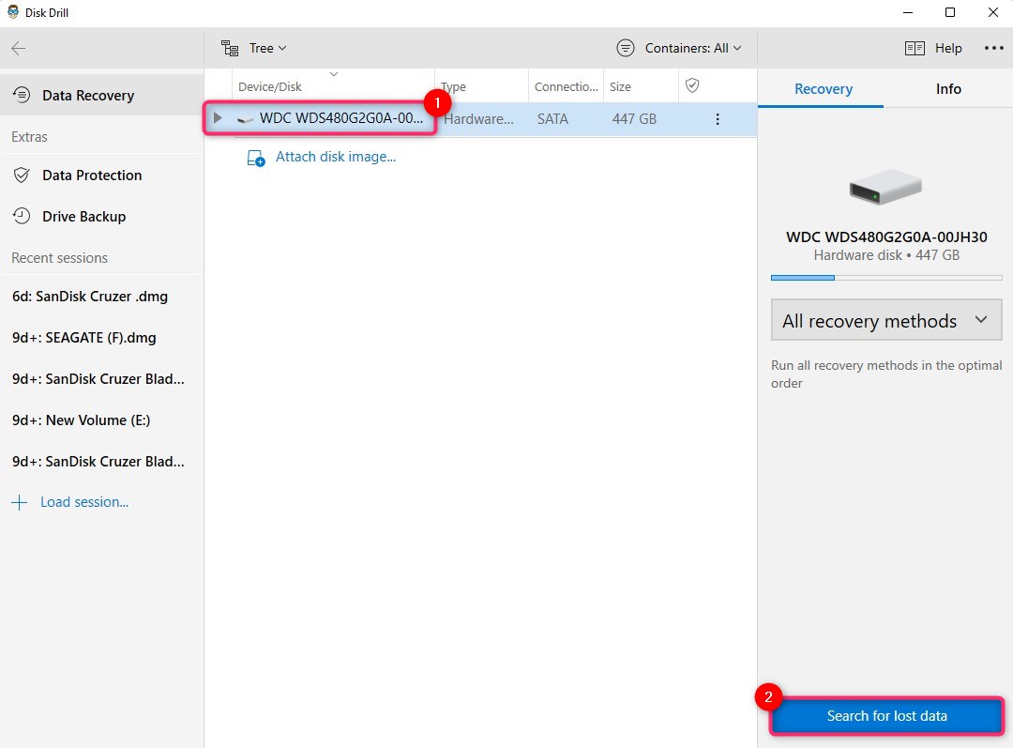The width and height of the screenshot is (1013, 748).
Task: Click the Drive Backup clock icon
Action: [x=22, y=217]
